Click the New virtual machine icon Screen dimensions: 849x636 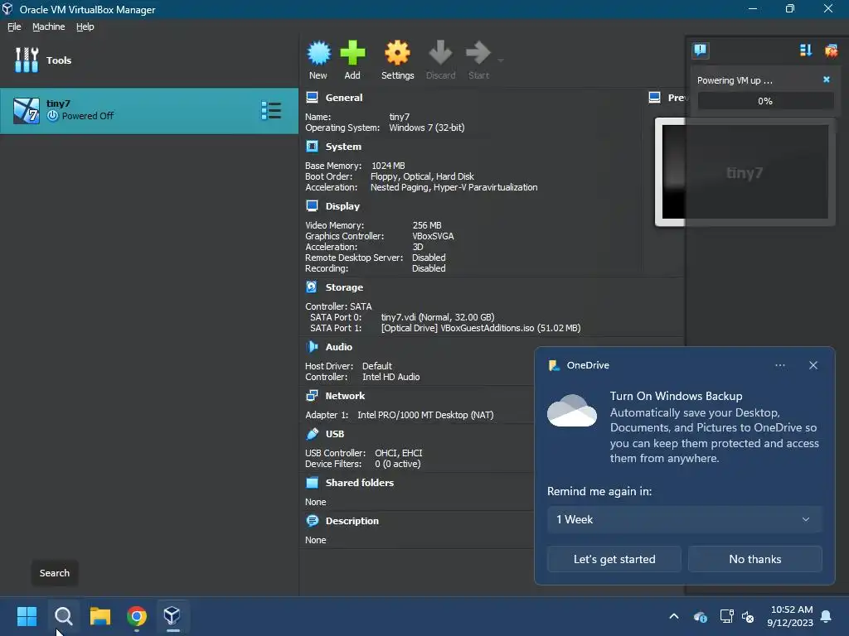318,53
